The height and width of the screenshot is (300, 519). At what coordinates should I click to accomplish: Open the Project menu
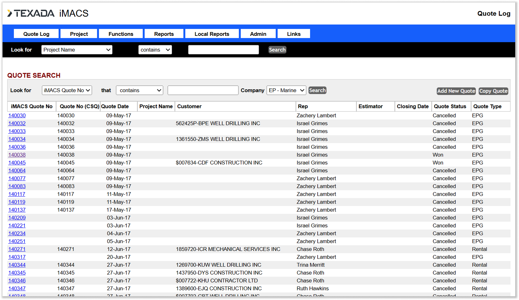[79, 34]
